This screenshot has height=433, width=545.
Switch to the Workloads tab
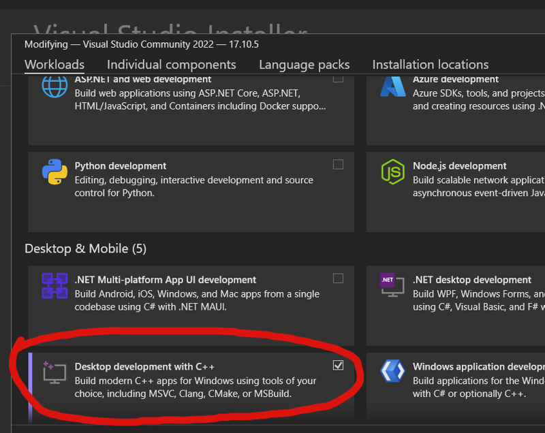click(x=54, y=65)
